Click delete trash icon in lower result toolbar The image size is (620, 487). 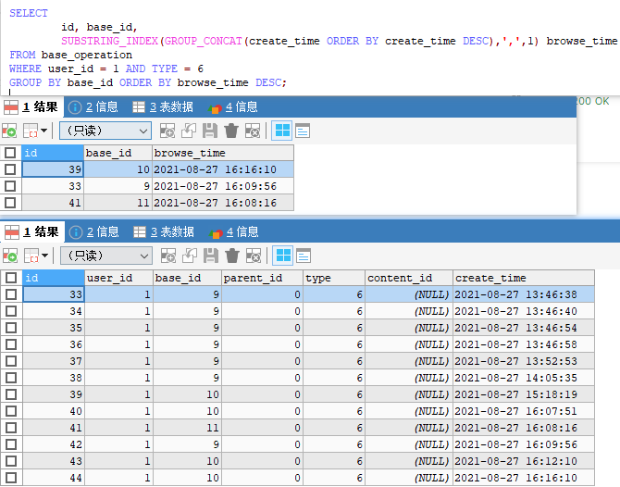click(x=232, y=256)
